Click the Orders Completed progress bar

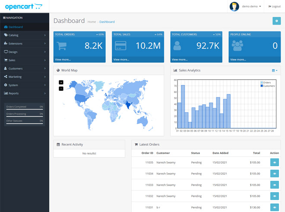pos(25,109)
